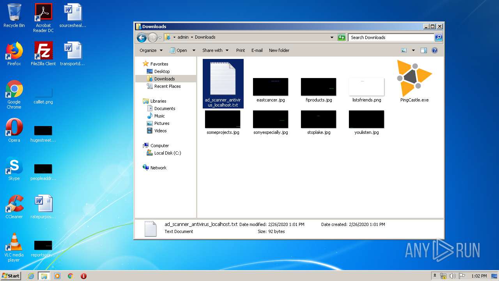This screenshot has width=499, height=281.
Task: Select Libraries in navigation pane
Action: pyautogui.click(x=158, y=101)
